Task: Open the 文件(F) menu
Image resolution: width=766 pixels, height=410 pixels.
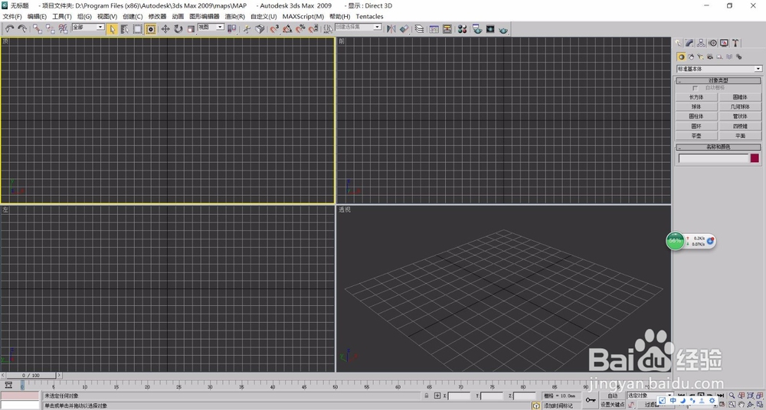Action: coord(12,17)
